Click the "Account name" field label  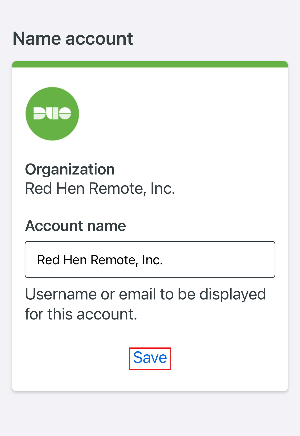pos(75,226)
